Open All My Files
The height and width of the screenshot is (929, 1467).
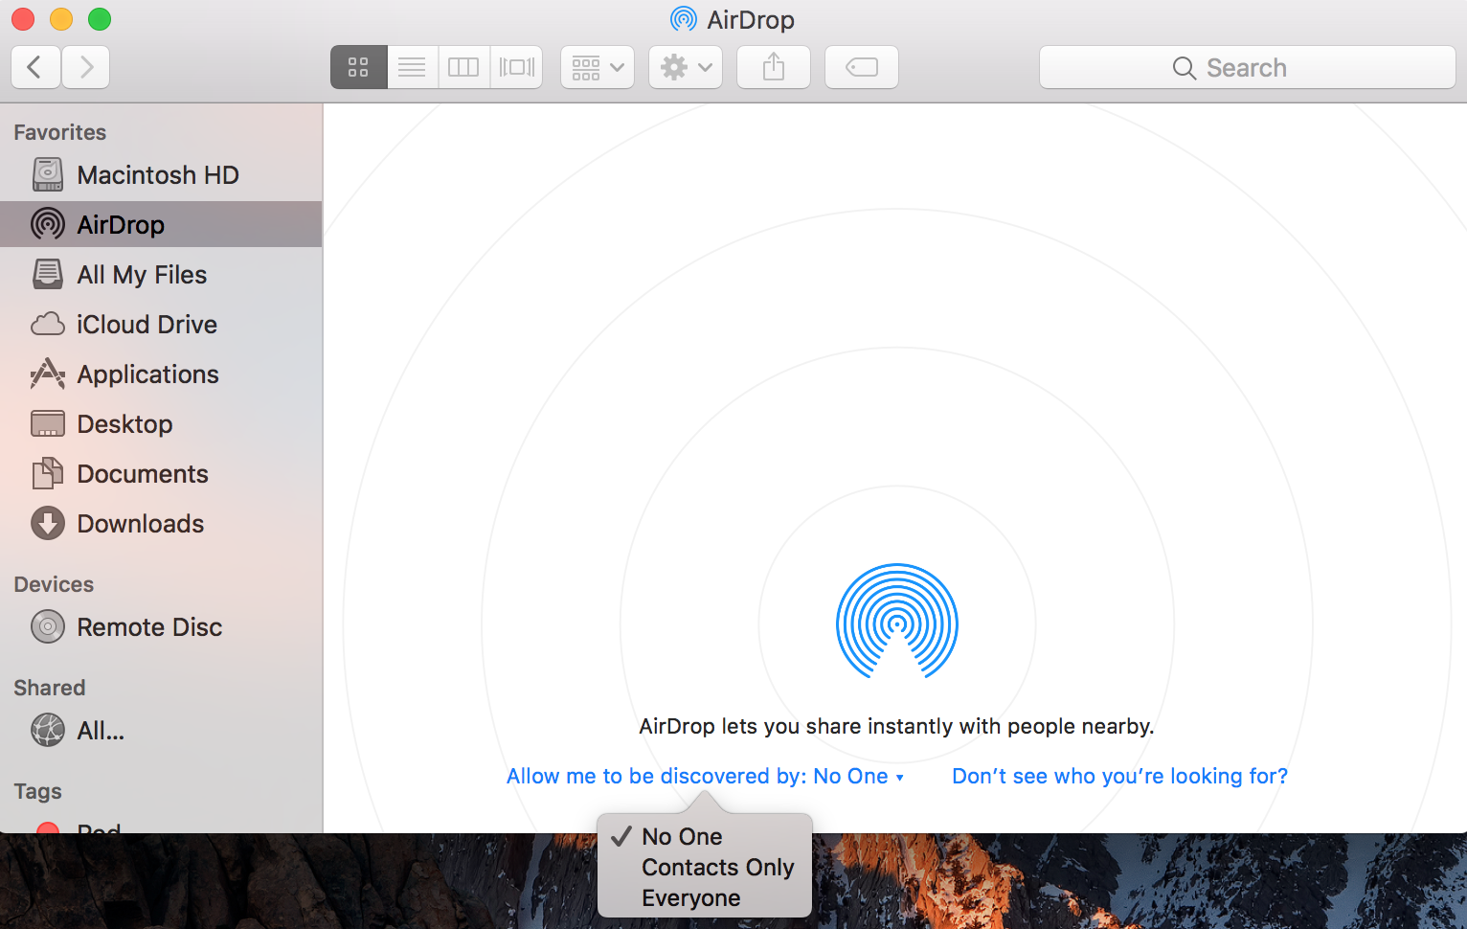pos(161,275)
